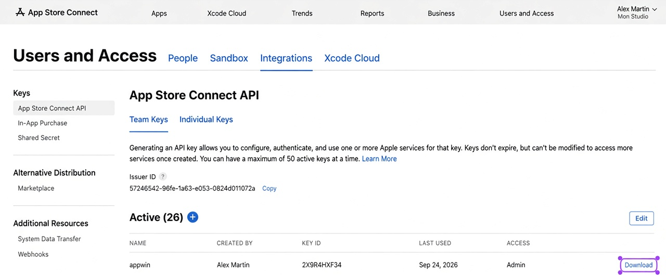The width and height of the screenshot is (666, 275).
Task: Copy the Issuer ID
Action: [x=270, y=189]
